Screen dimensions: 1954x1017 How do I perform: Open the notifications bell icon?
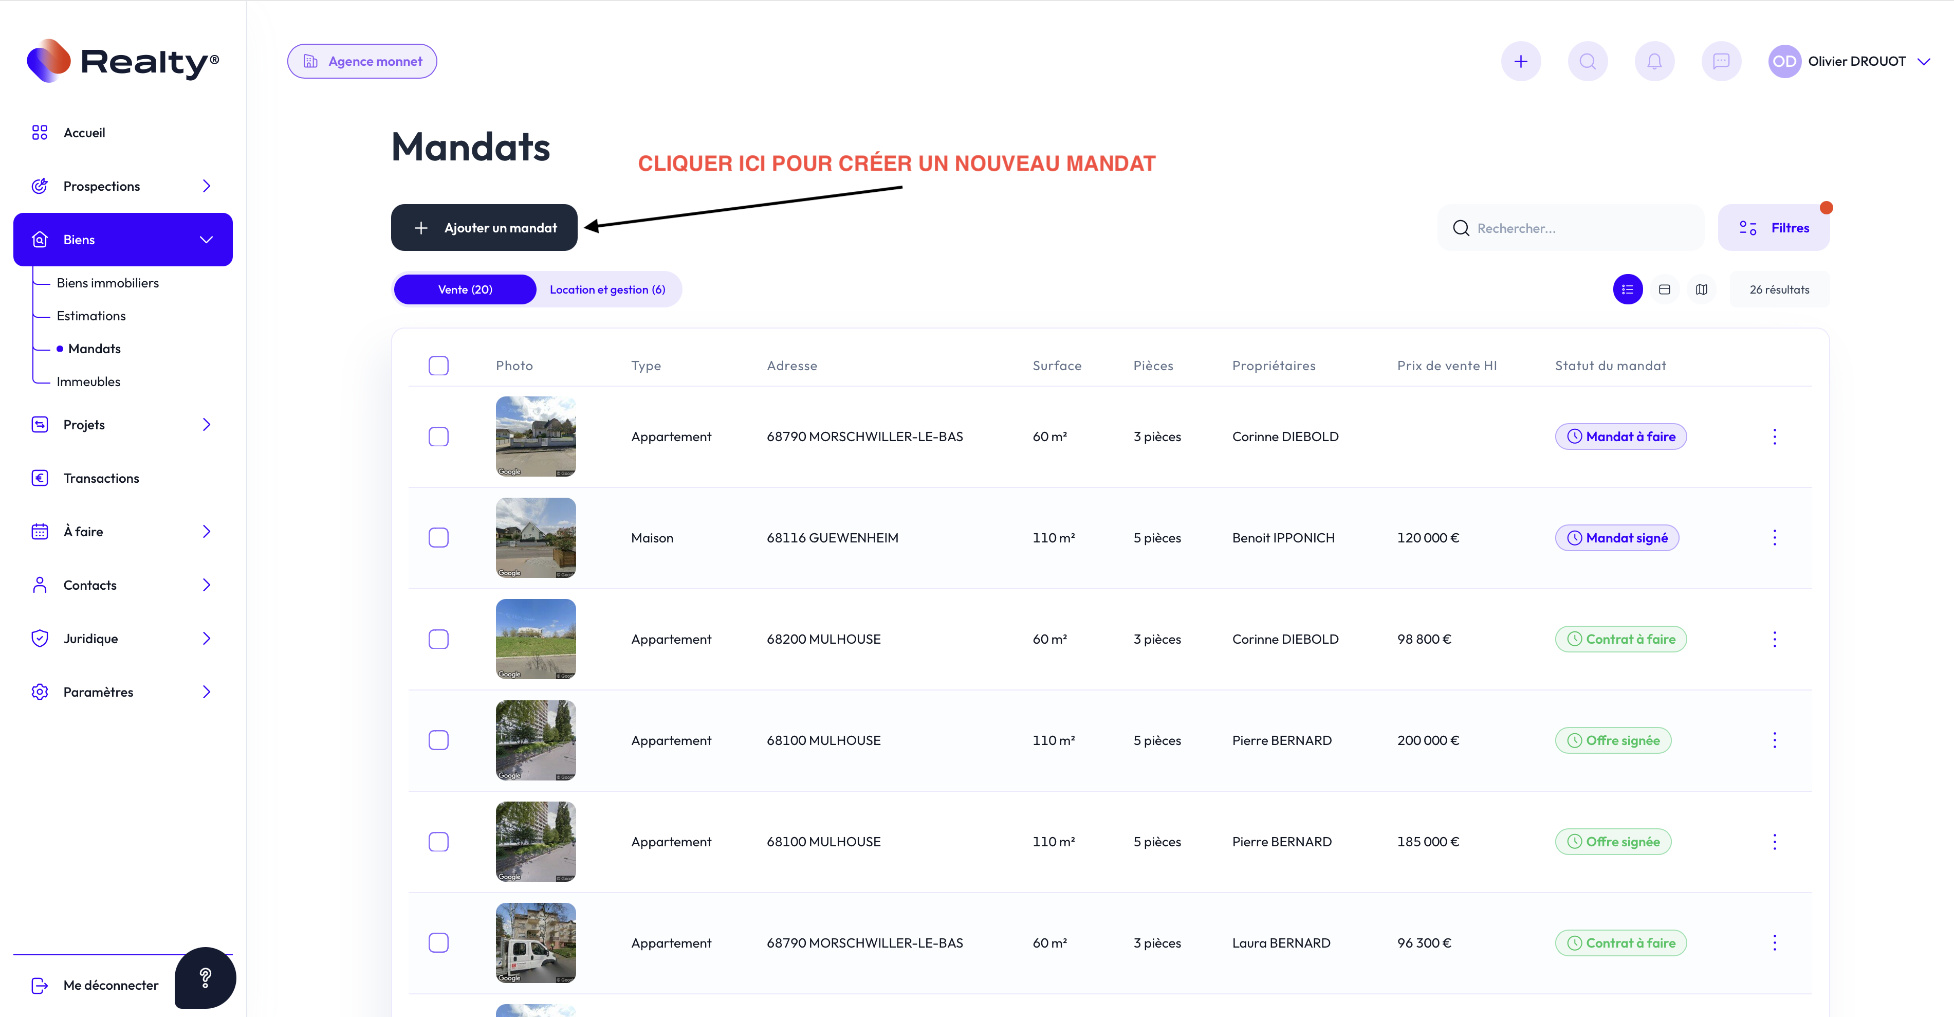point(1654,62)
